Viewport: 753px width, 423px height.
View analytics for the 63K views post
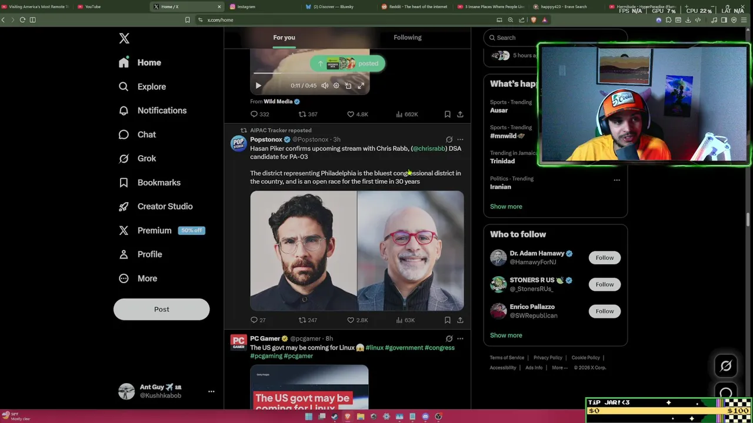(x=405, y=320)
